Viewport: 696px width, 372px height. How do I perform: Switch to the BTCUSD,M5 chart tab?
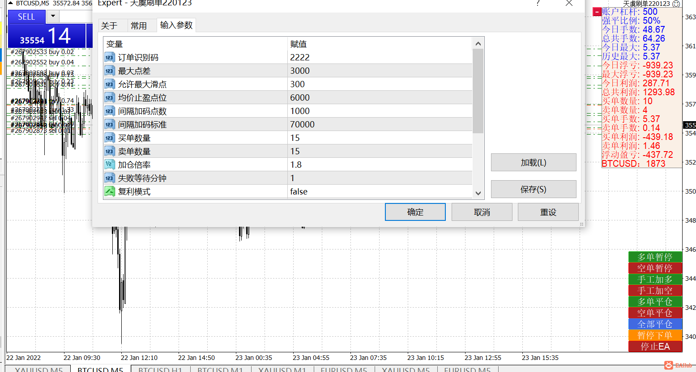pyautogui.click(x=100, y=369)
